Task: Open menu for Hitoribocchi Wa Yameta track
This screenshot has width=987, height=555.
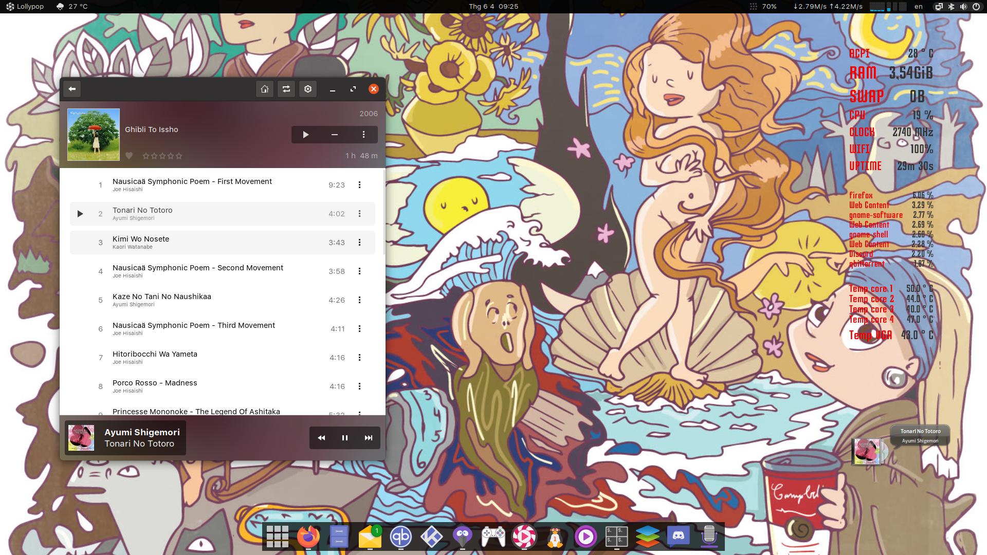Action: click(360, 358)
